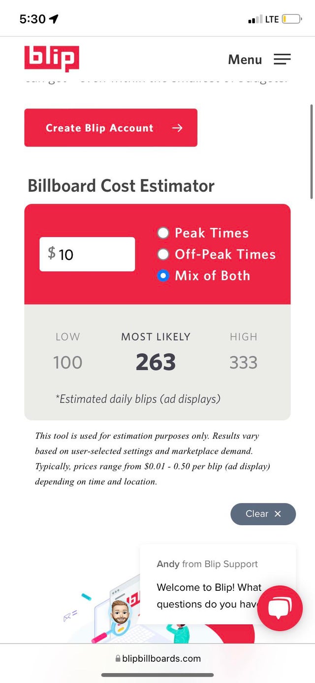The width and height of the screenshot is (315, 683).
Task: Select the Off-Peak Times radio option
Action: (x=163, y=254)
